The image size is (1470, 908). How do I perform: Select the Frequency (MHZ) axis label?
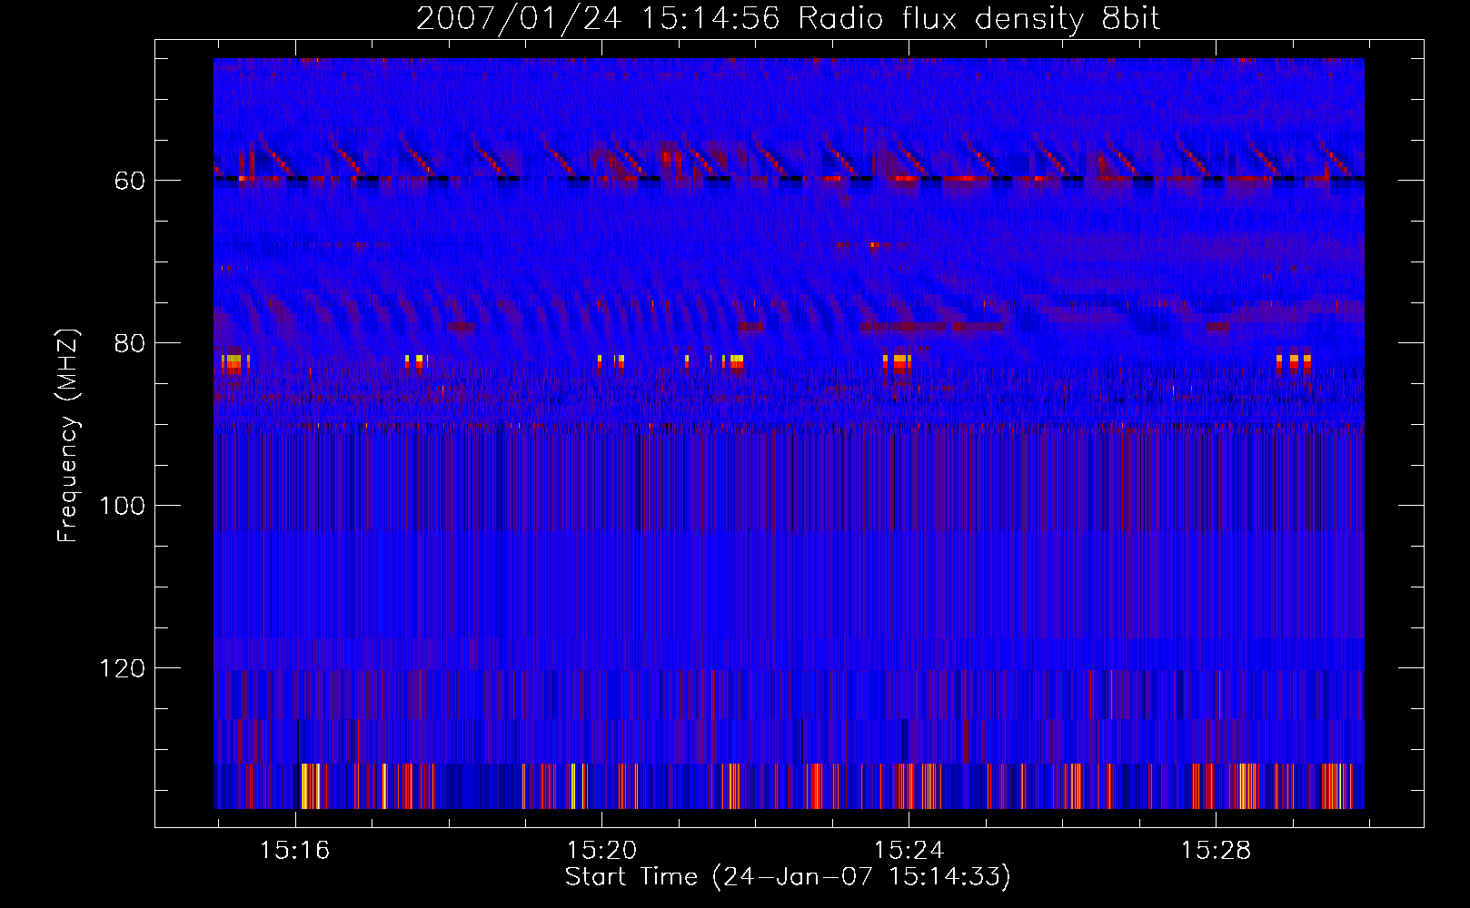(x=67, y=435)
